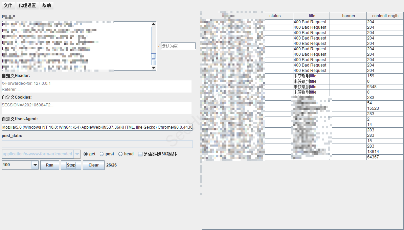Open the 文件 menu
404x230 pixels.
(x=8, y=6)
